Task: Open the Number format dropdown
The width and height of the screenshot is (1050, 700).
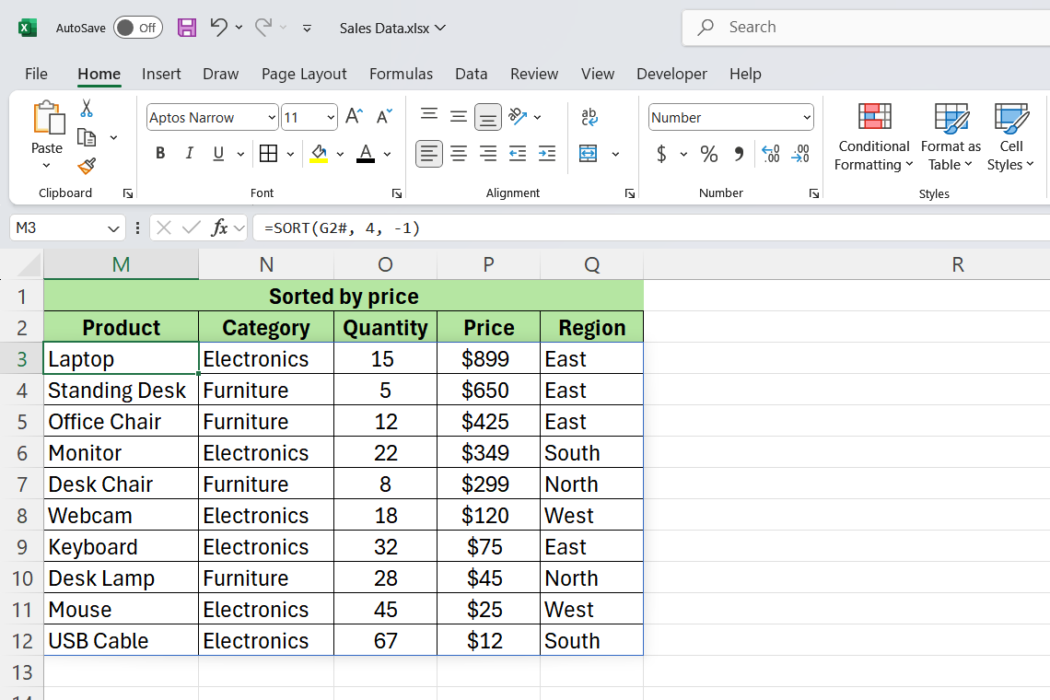Action: pos(807,117)
